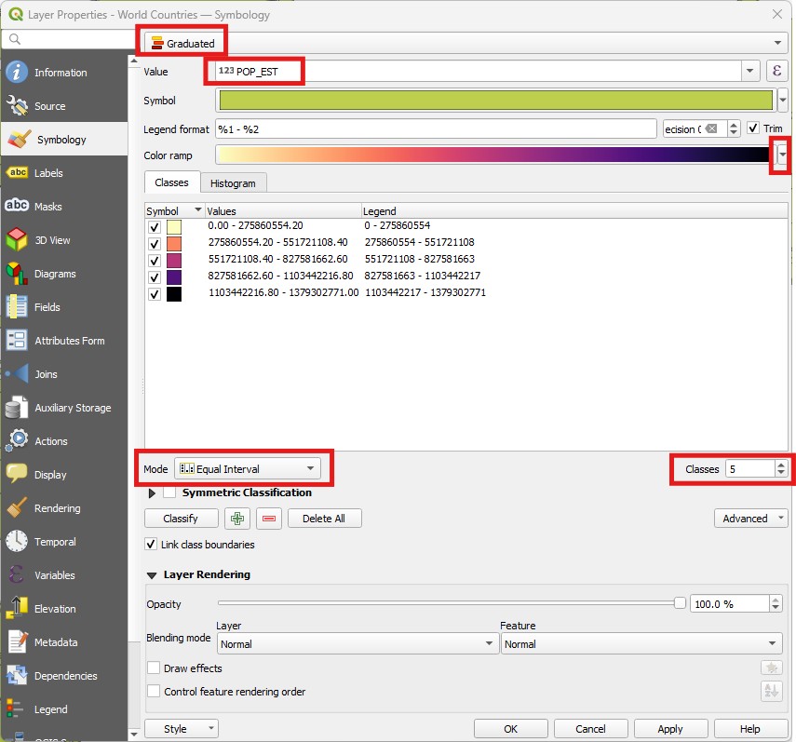Click the Opacity slider handle
This screenshot has height=742, width=796.
[680, 603]
